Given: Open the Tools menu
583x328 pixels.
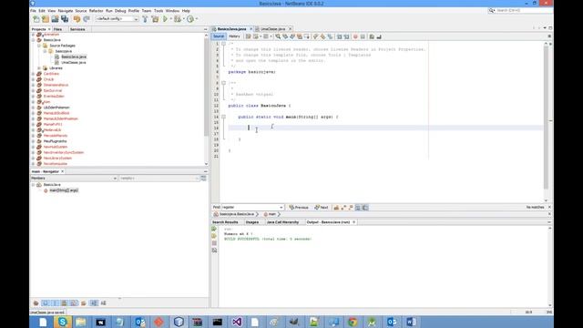Looking at the screenshot, I should 159,11.
